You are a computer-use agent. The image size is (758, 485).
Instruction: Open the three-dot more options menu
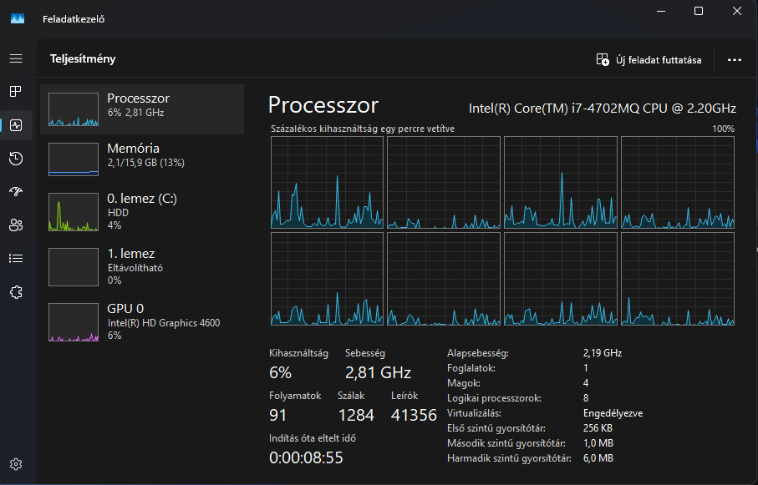tap(735, 60)
